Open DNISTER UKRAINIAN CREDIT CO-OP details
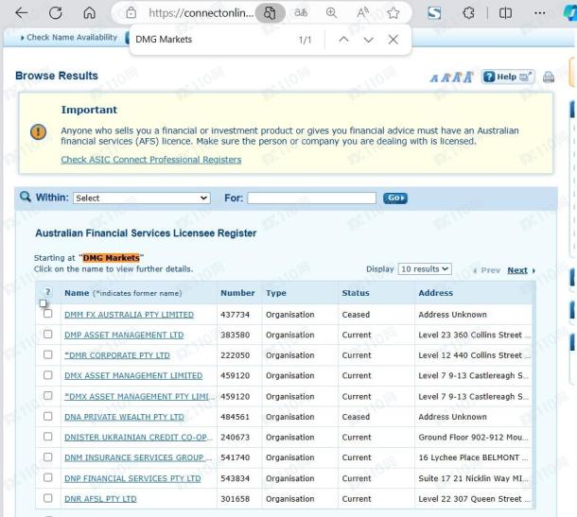The image size is (577, 517). (x=138, y=438)
